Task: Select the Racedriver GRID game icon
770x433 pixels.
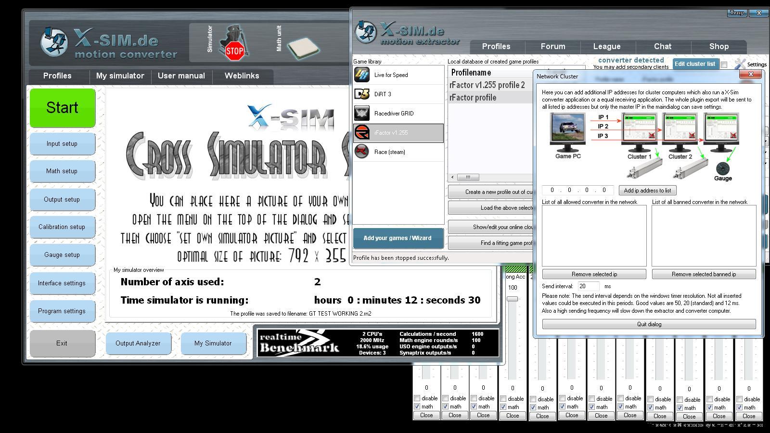Action: 362,114
